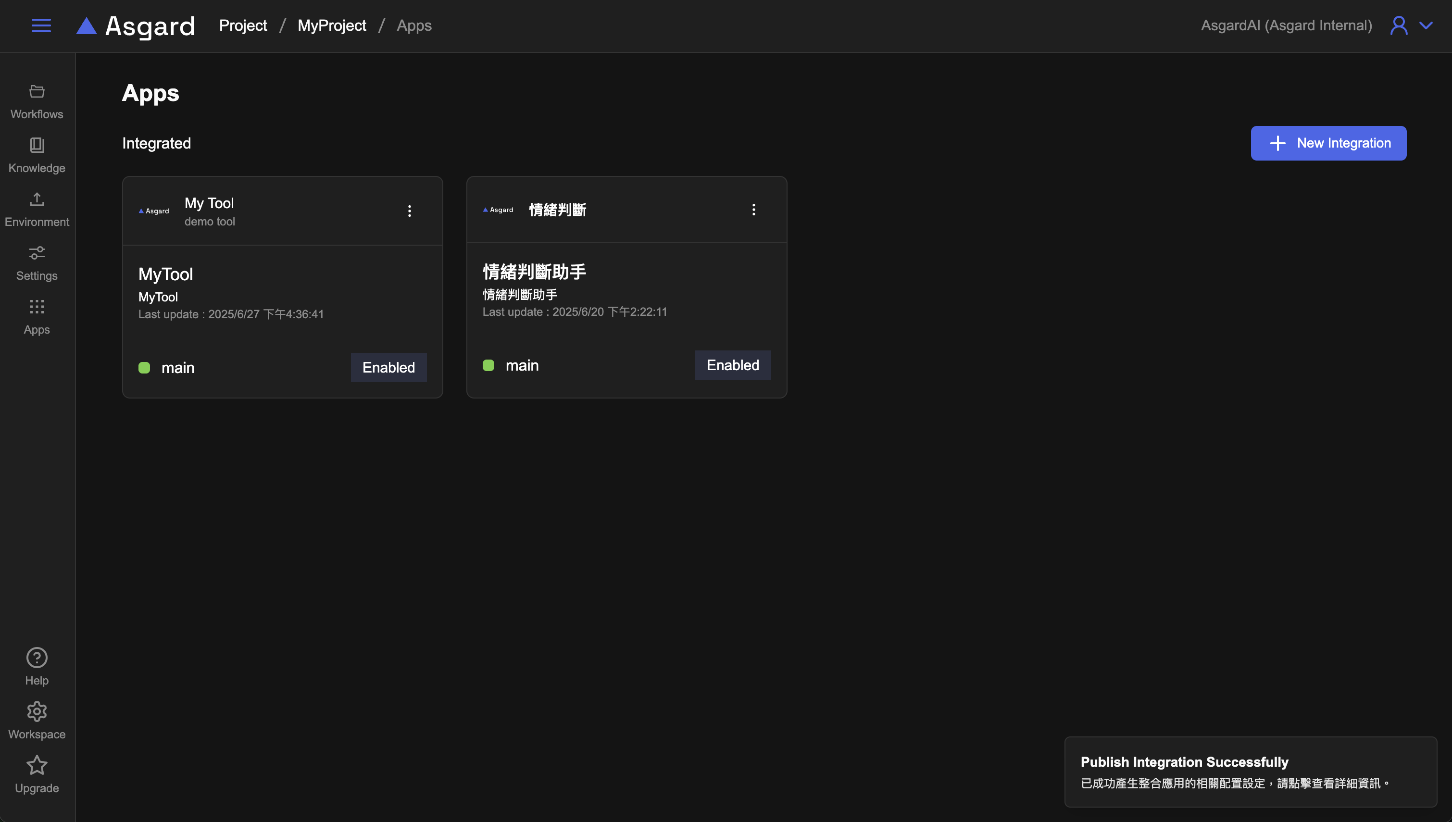Screen dimensions: 1452x822
Task: Click the New Integration button
Action: (x=1328, y=143)
